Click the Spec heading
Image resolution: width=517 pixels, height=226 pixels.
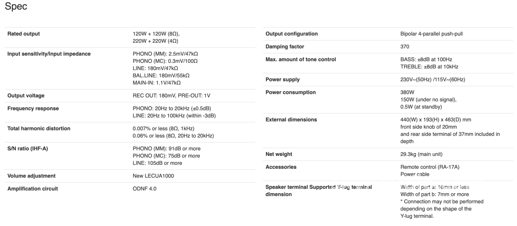pos(16,6)
